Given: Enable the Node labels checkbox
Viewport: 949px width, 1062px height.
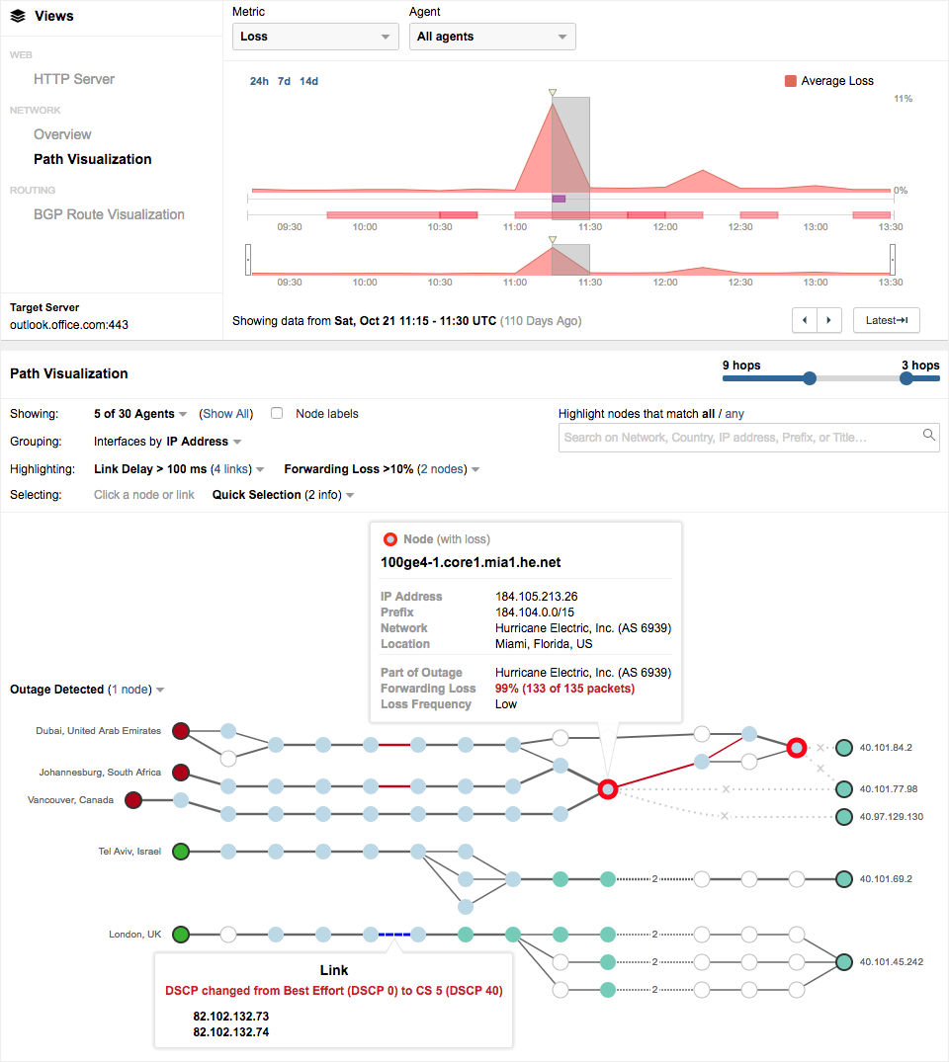Looking at the screenshot, I should point(278,414).
